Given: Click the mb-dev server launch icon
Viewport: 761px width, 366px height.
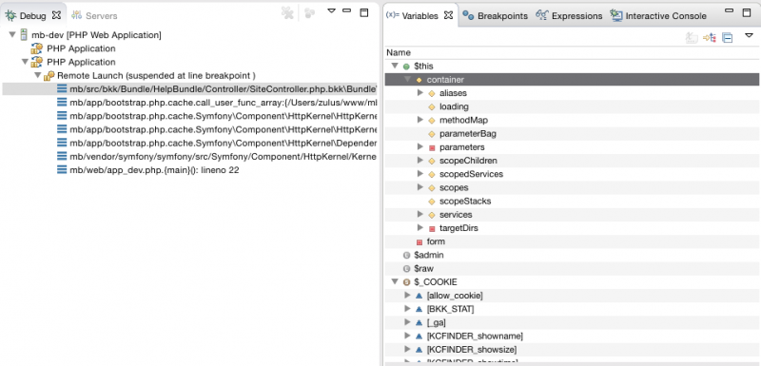Looking at the screenshot, I should [x=24, y=35].
